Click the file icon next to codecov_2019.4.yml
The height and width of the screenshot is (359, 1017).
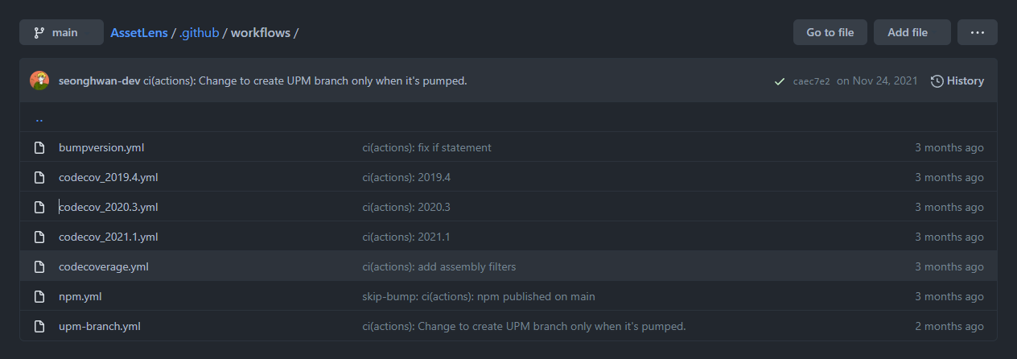tap(39, 177)
